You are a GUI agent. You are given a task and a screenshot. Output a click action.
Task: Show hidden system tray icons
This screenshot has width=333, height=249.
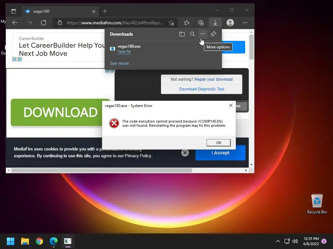click(278, 241)
